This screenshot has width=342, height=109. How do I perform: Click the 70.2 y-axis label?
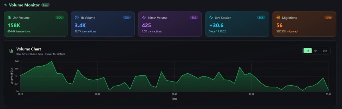[x=17, y=76]
